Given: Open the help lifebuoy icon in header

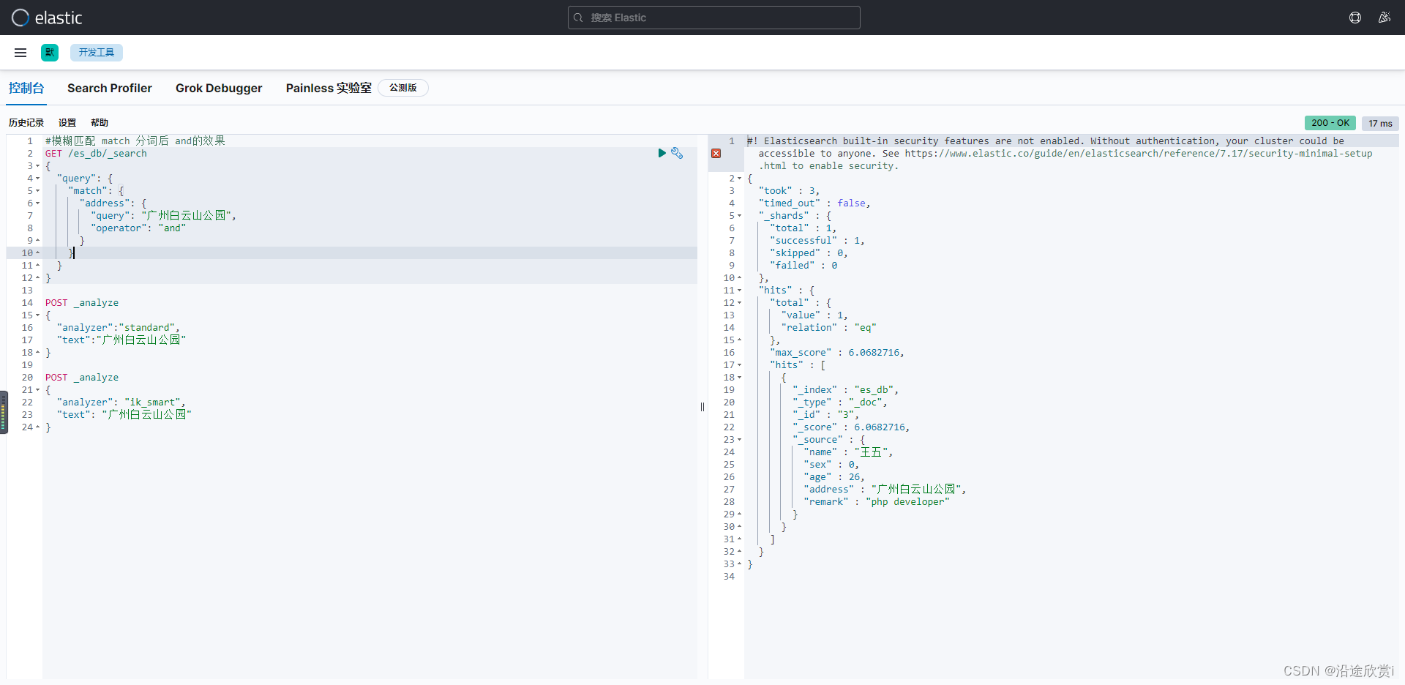Looking at the screenshot, I should (1355, 18).
